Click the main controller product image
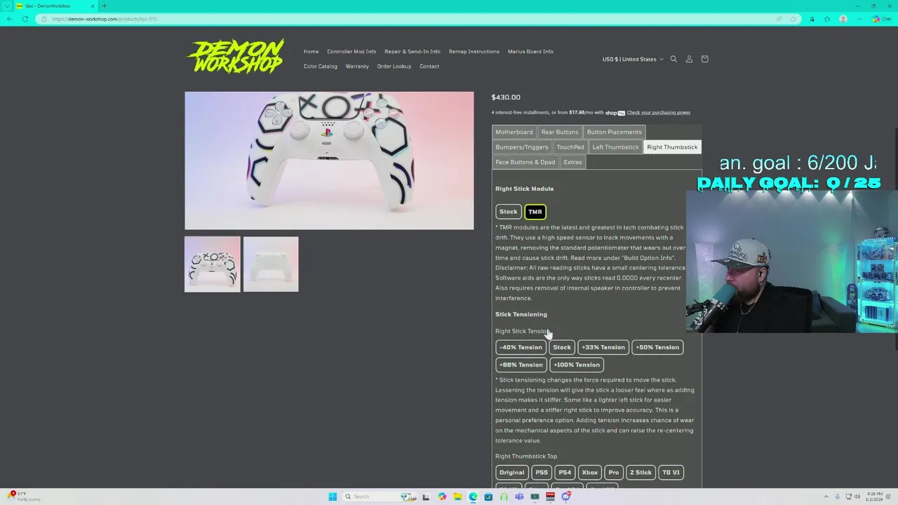Image resolution: width=898 pixels, height=505 pixels. 329,161
